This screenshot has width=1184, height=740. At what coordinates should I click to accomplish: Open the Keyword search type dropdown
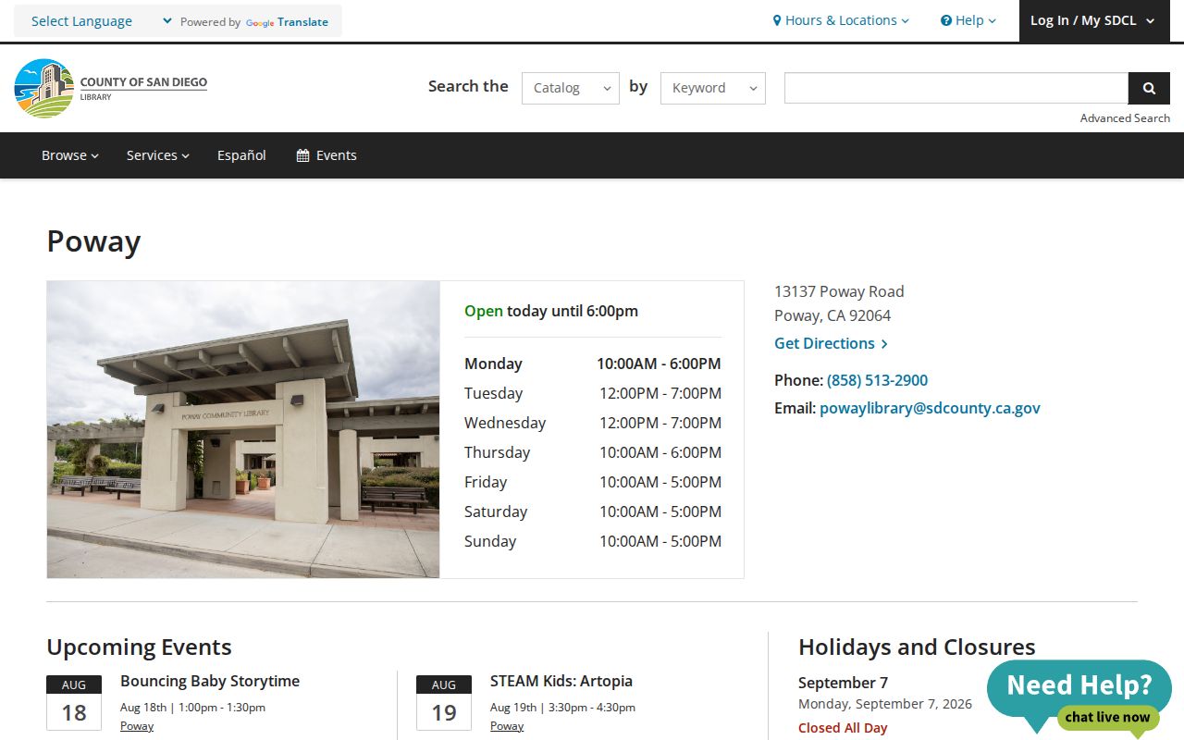(713, 88)
